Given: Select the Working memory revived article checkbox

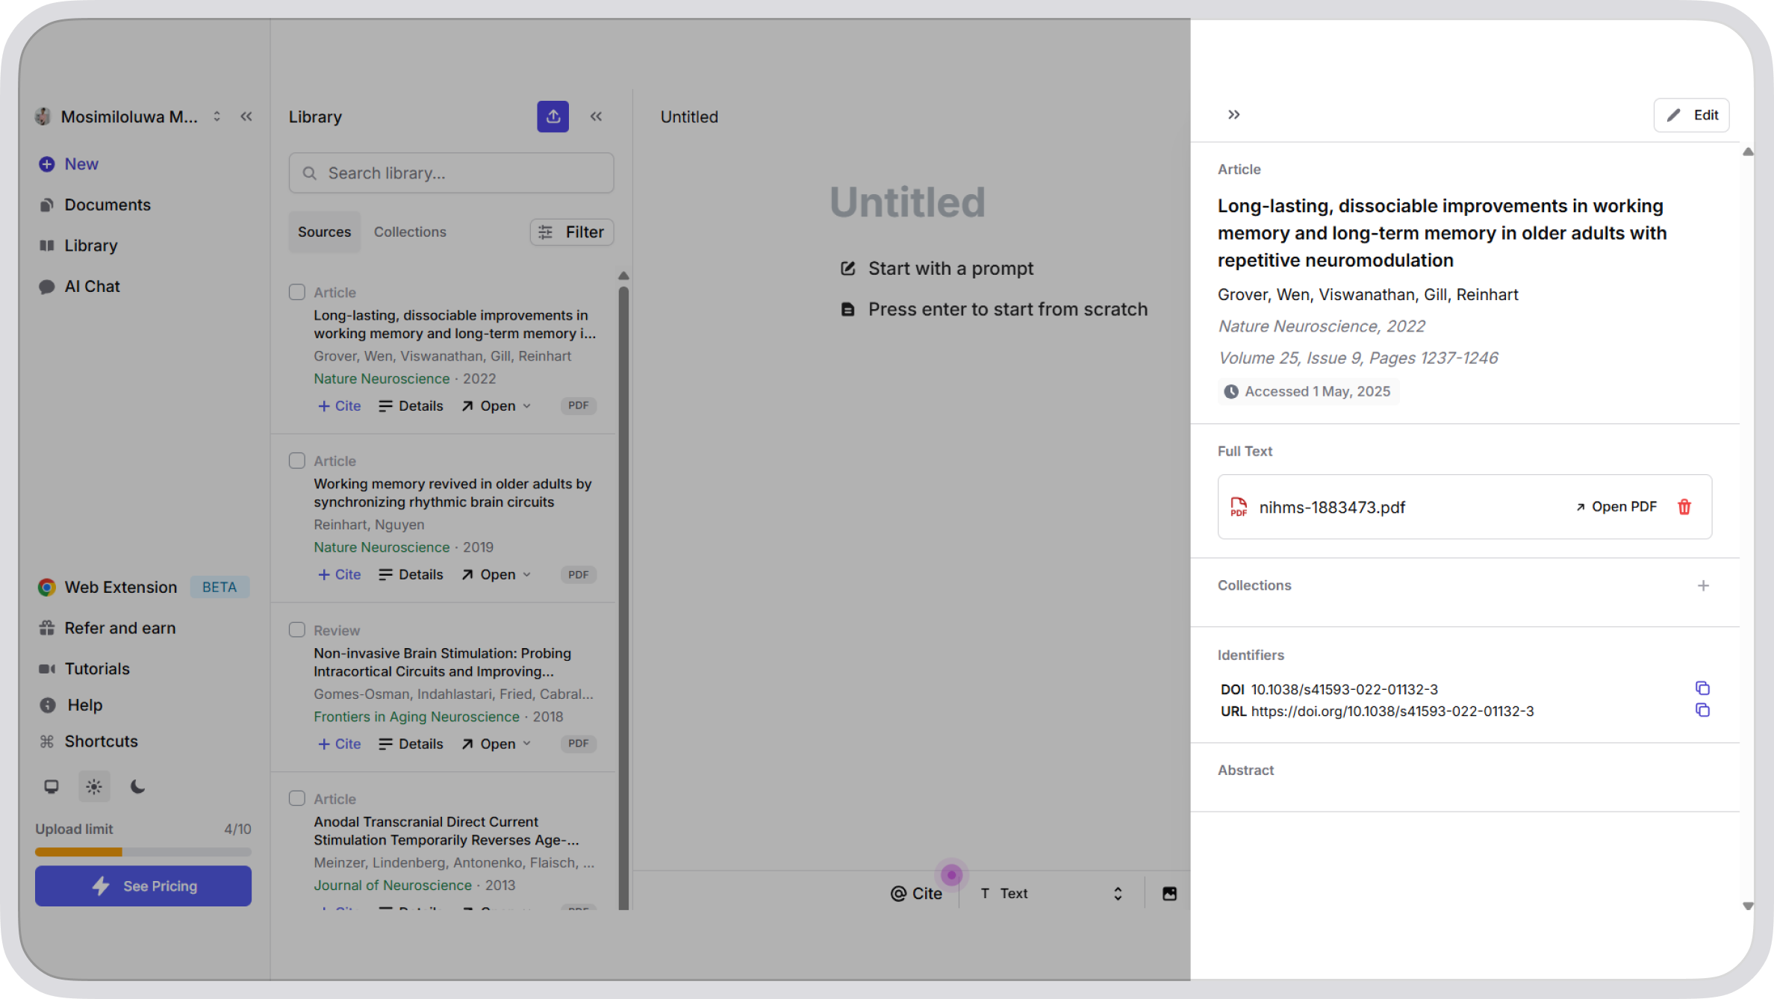Looking at the screenshot, I should coord(297,461).
